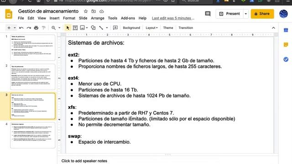Screen dimensions: 292x164
Task: Open the Layout dropdown
Action: tap(151, 28)
